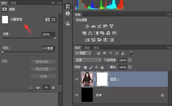The width and height of the screenshot is (172, 106).
Task: Add a pixel mask next to 矢量蒙版
Action: point(48,20)
